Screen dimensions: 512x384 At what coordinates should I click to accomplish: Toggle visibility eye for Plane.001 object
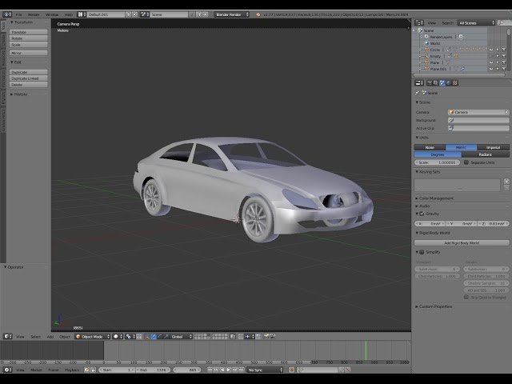tap(491, 69)
